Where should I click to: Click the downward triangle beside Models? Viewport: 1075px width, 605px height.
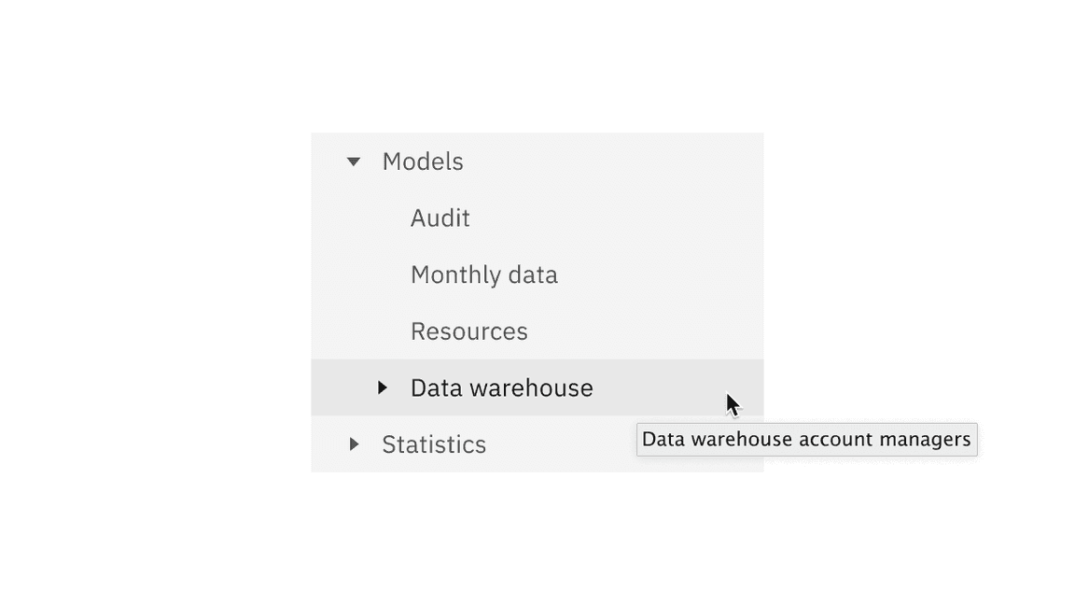click(x=354, y=162)
